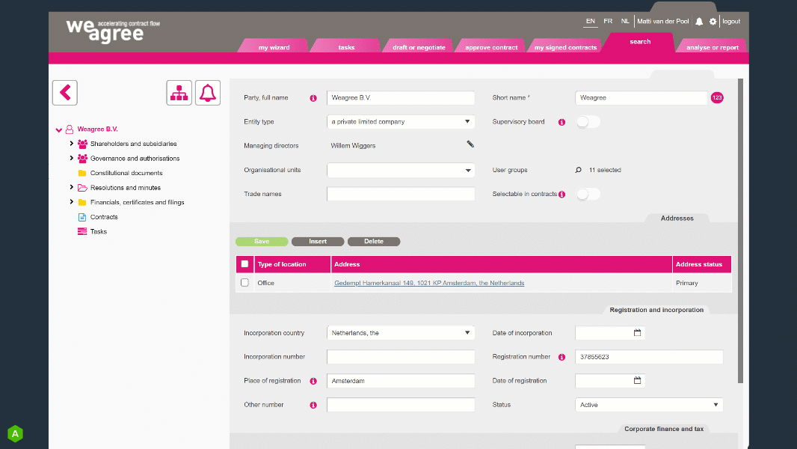Click info icon beside Place of registration
This screenshot has width=797, height=449.
click(313, 381)
